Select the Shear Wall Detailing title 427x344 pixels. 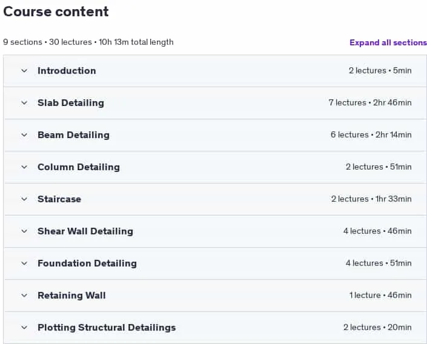click(85, 231)
